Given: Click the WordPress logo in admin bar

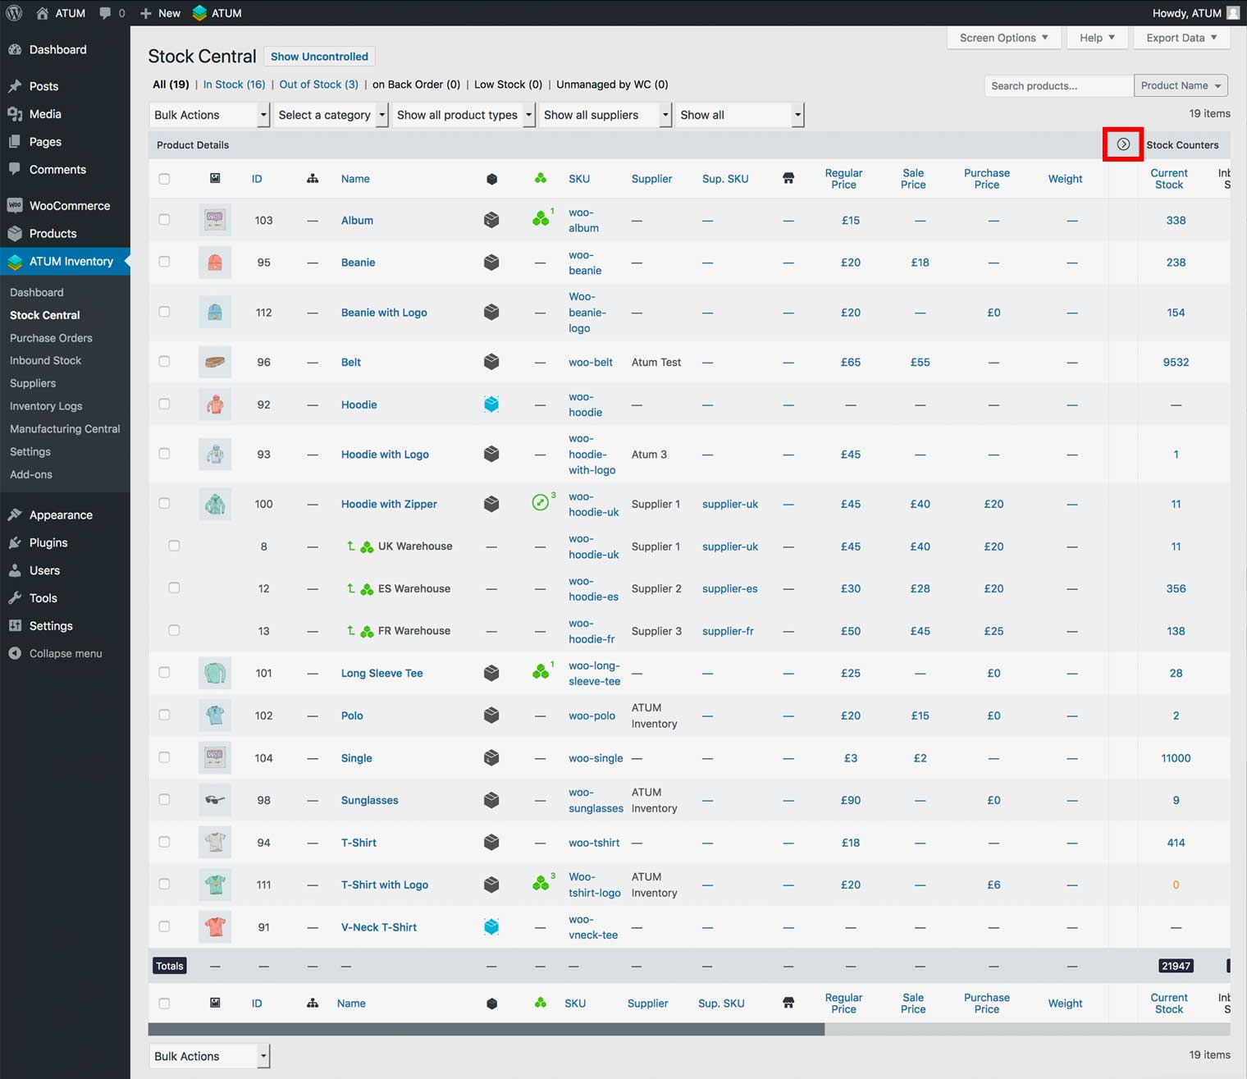Looking at the screenshot, I should pos(14,13).
